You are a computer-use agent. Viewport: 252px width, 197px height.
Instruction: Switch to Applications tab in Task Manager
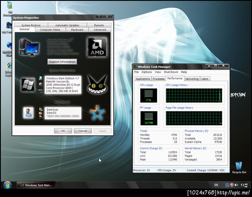143,79
